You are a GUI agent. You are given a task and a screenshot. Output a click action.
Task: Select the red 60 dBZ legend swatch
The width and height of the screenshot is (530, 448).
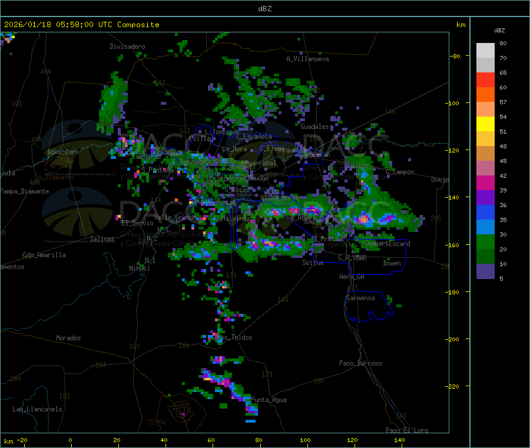click(485, 79)
